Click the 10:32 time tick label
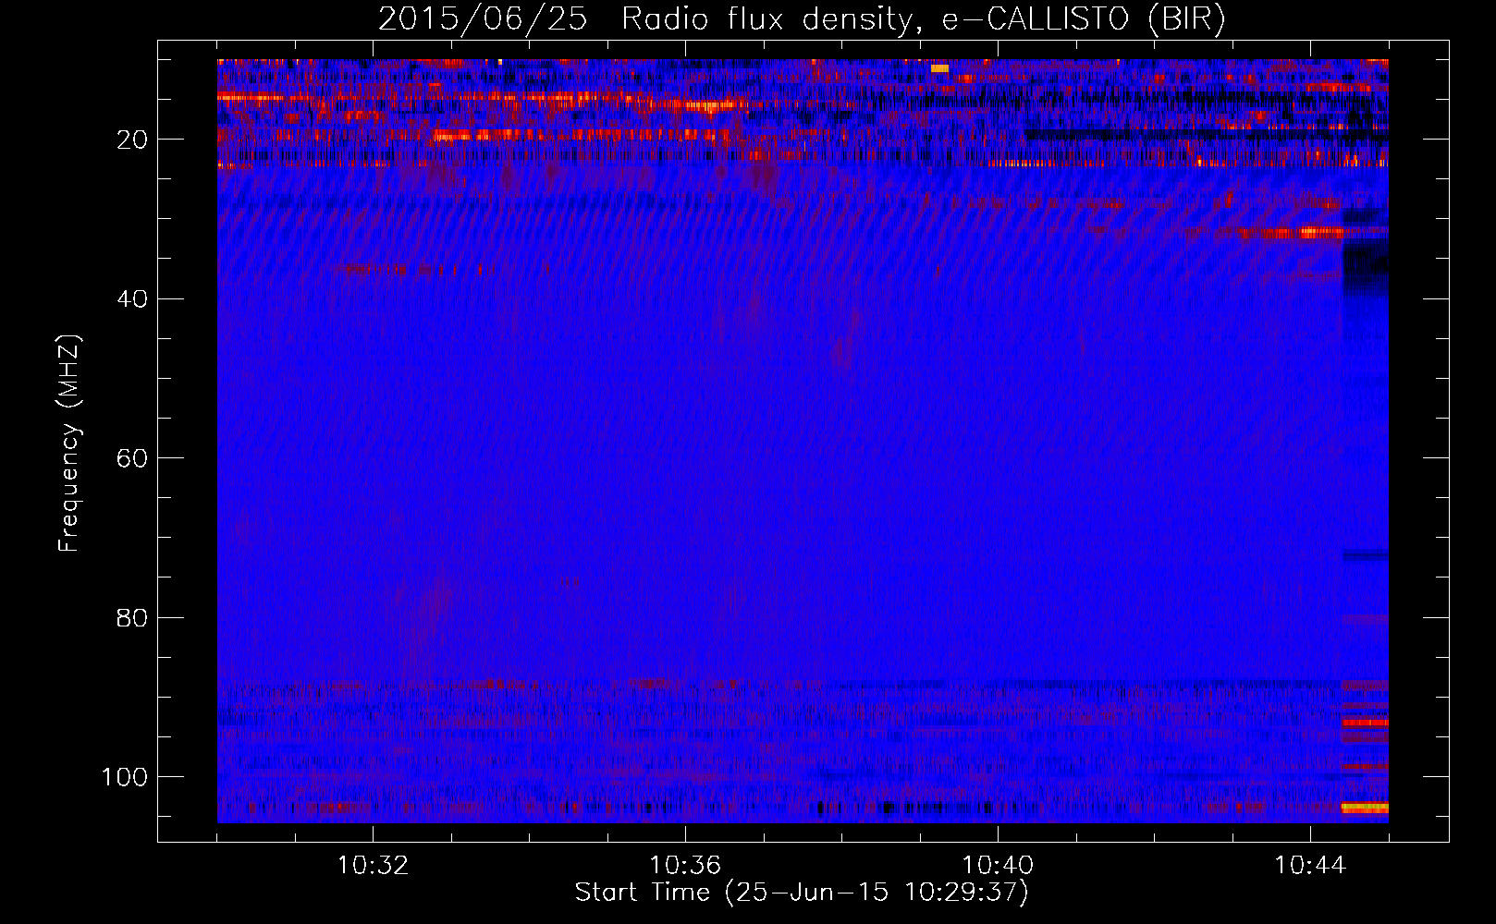Viewport: 1496px width, 924px height. coord(373,866)
